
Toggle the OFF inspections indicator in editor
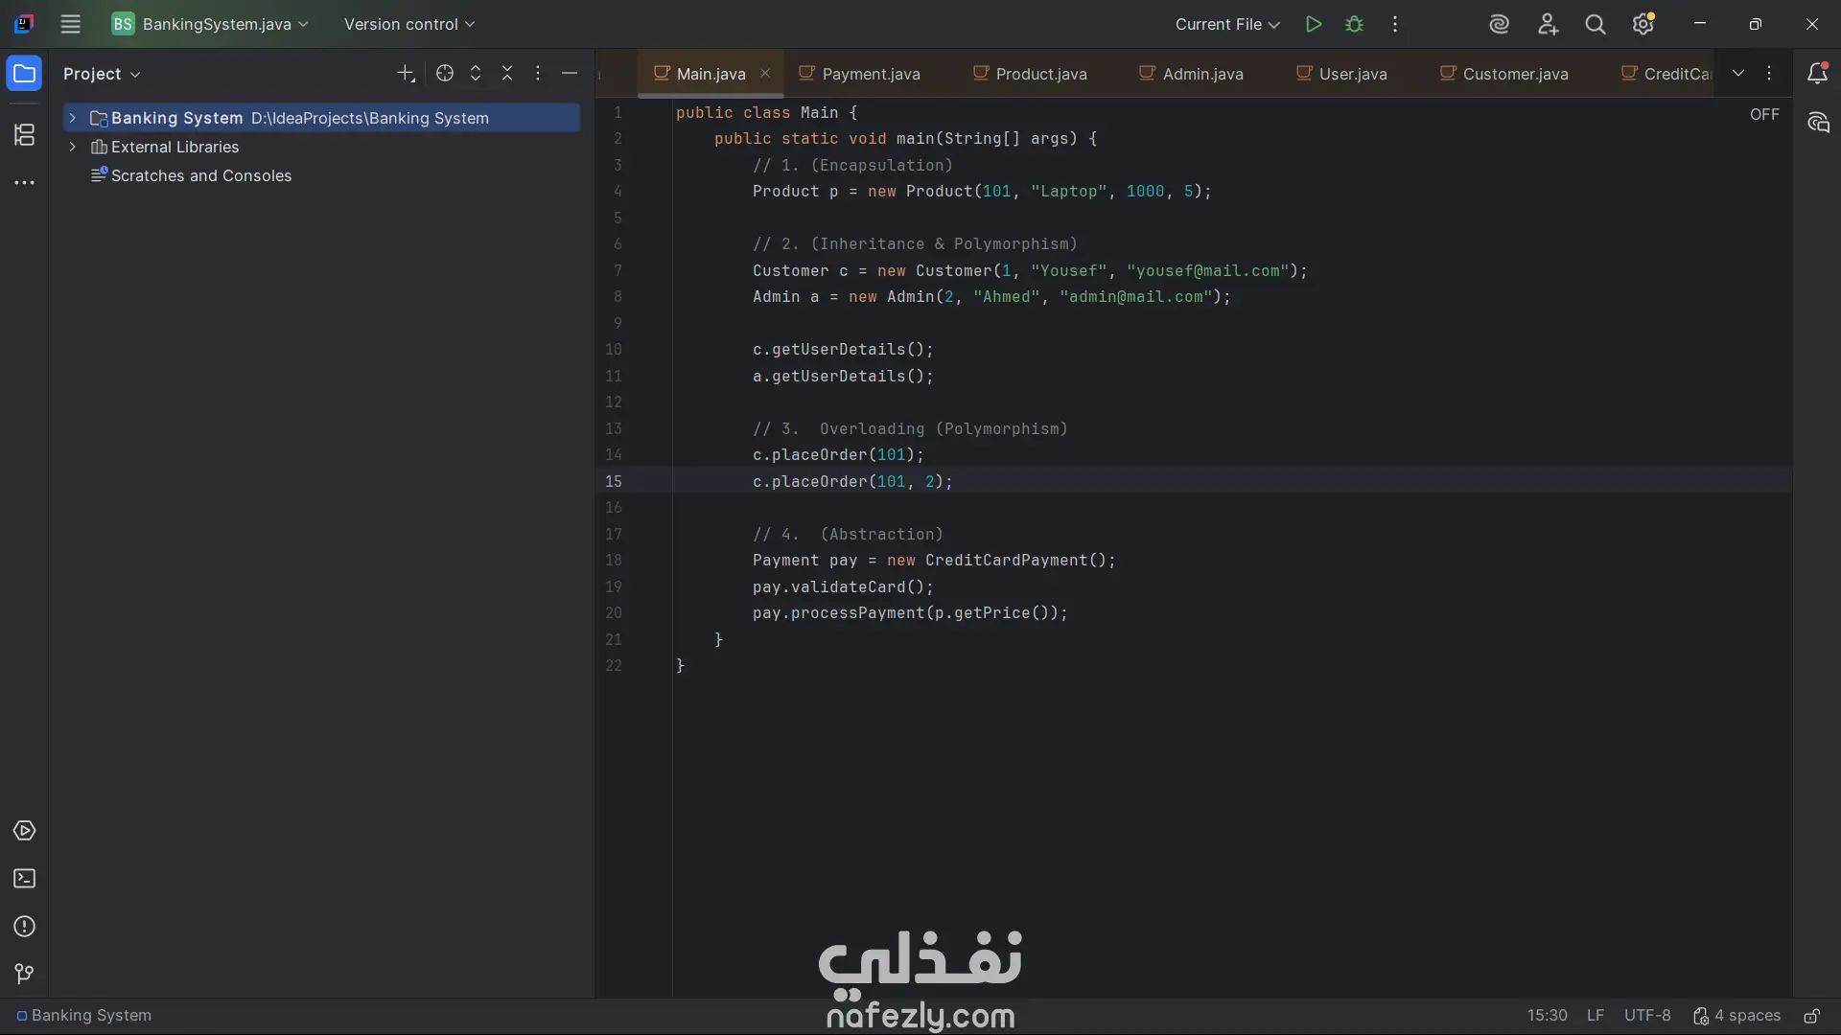(1764, 114)
